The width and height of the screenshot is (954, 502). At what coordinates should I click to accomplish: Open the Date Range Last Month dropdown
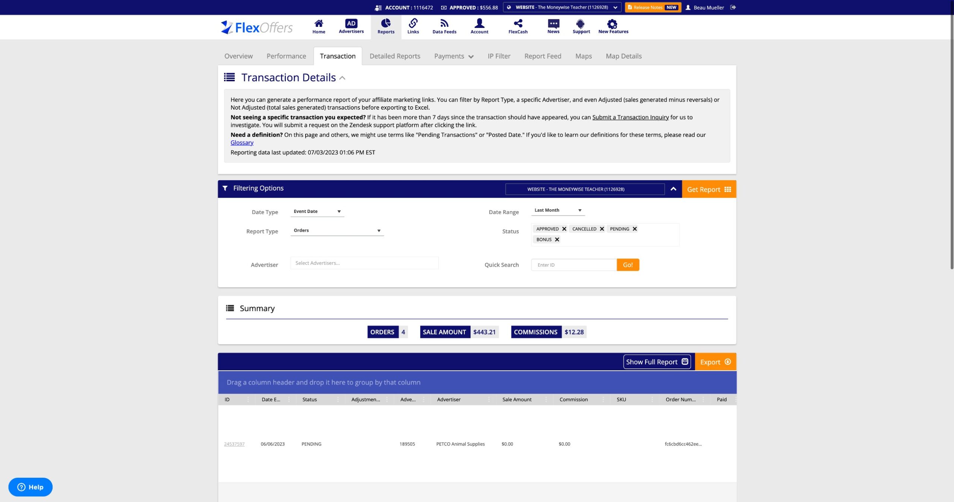point(558,210)
